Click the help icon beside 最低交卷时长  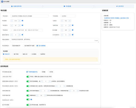pos(22,35)
